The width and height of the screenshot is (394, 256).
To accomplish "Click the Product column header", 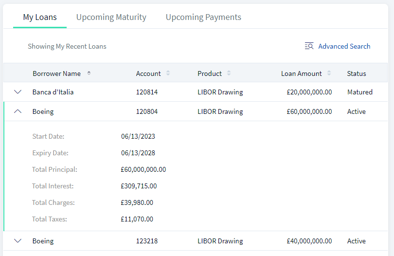I will (210, 73).
